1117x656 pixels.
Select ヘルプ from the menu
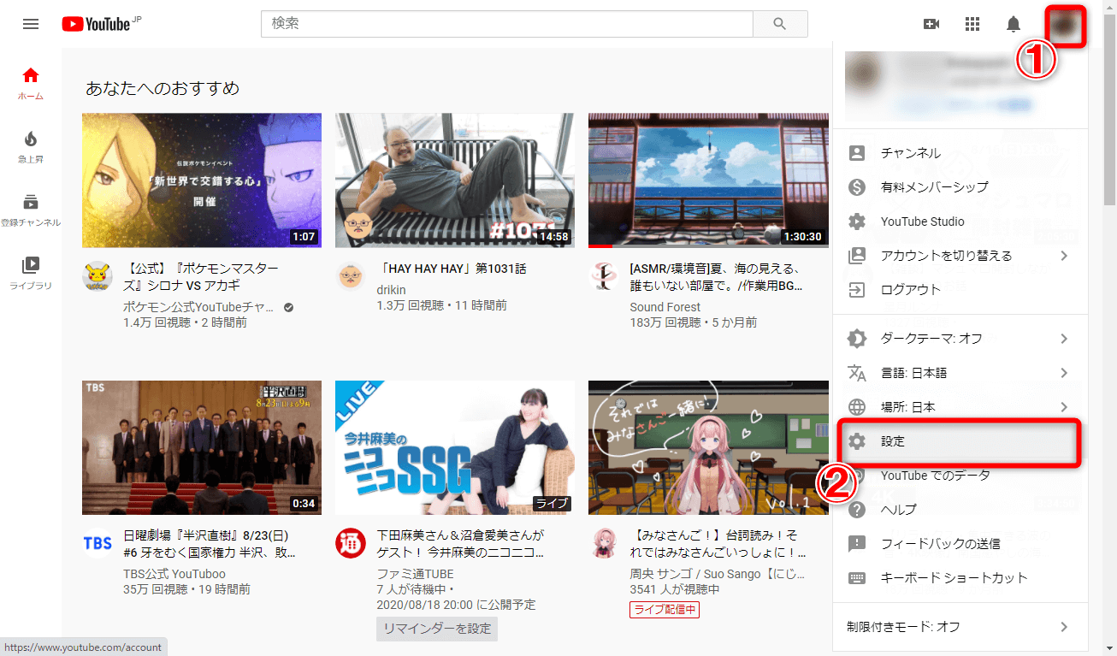[x=960, y=509]
